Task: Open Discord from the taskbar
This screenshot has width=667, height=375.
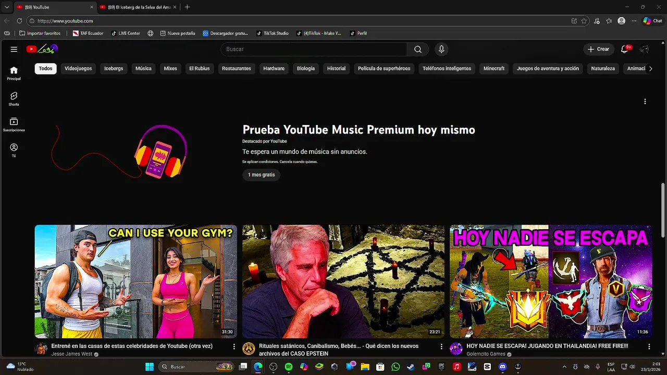Action: coord(502,367)
